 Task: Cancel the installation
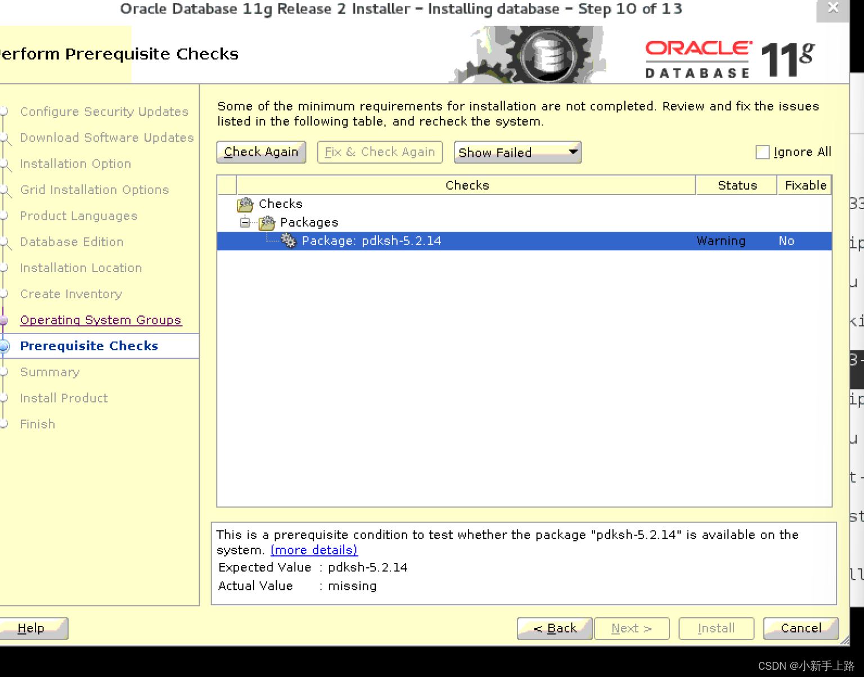tap(801, 628)
